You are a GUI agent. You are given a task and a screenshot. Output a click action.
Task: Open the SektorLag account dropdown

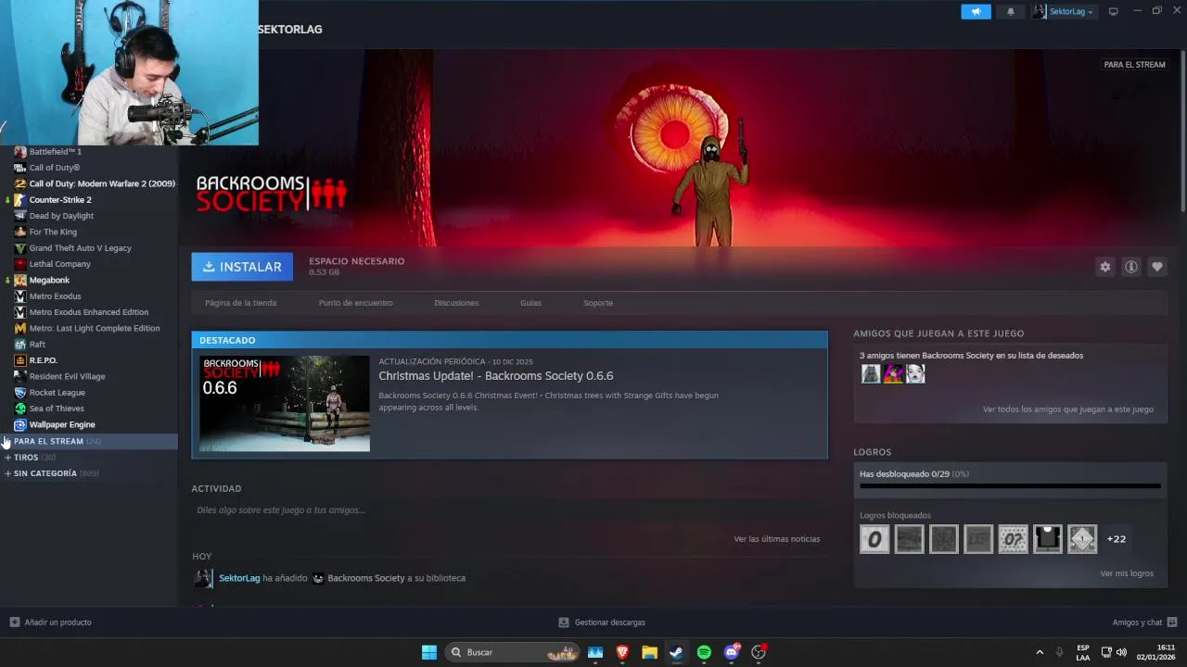pyautogui.click(x=1063, y=11)
